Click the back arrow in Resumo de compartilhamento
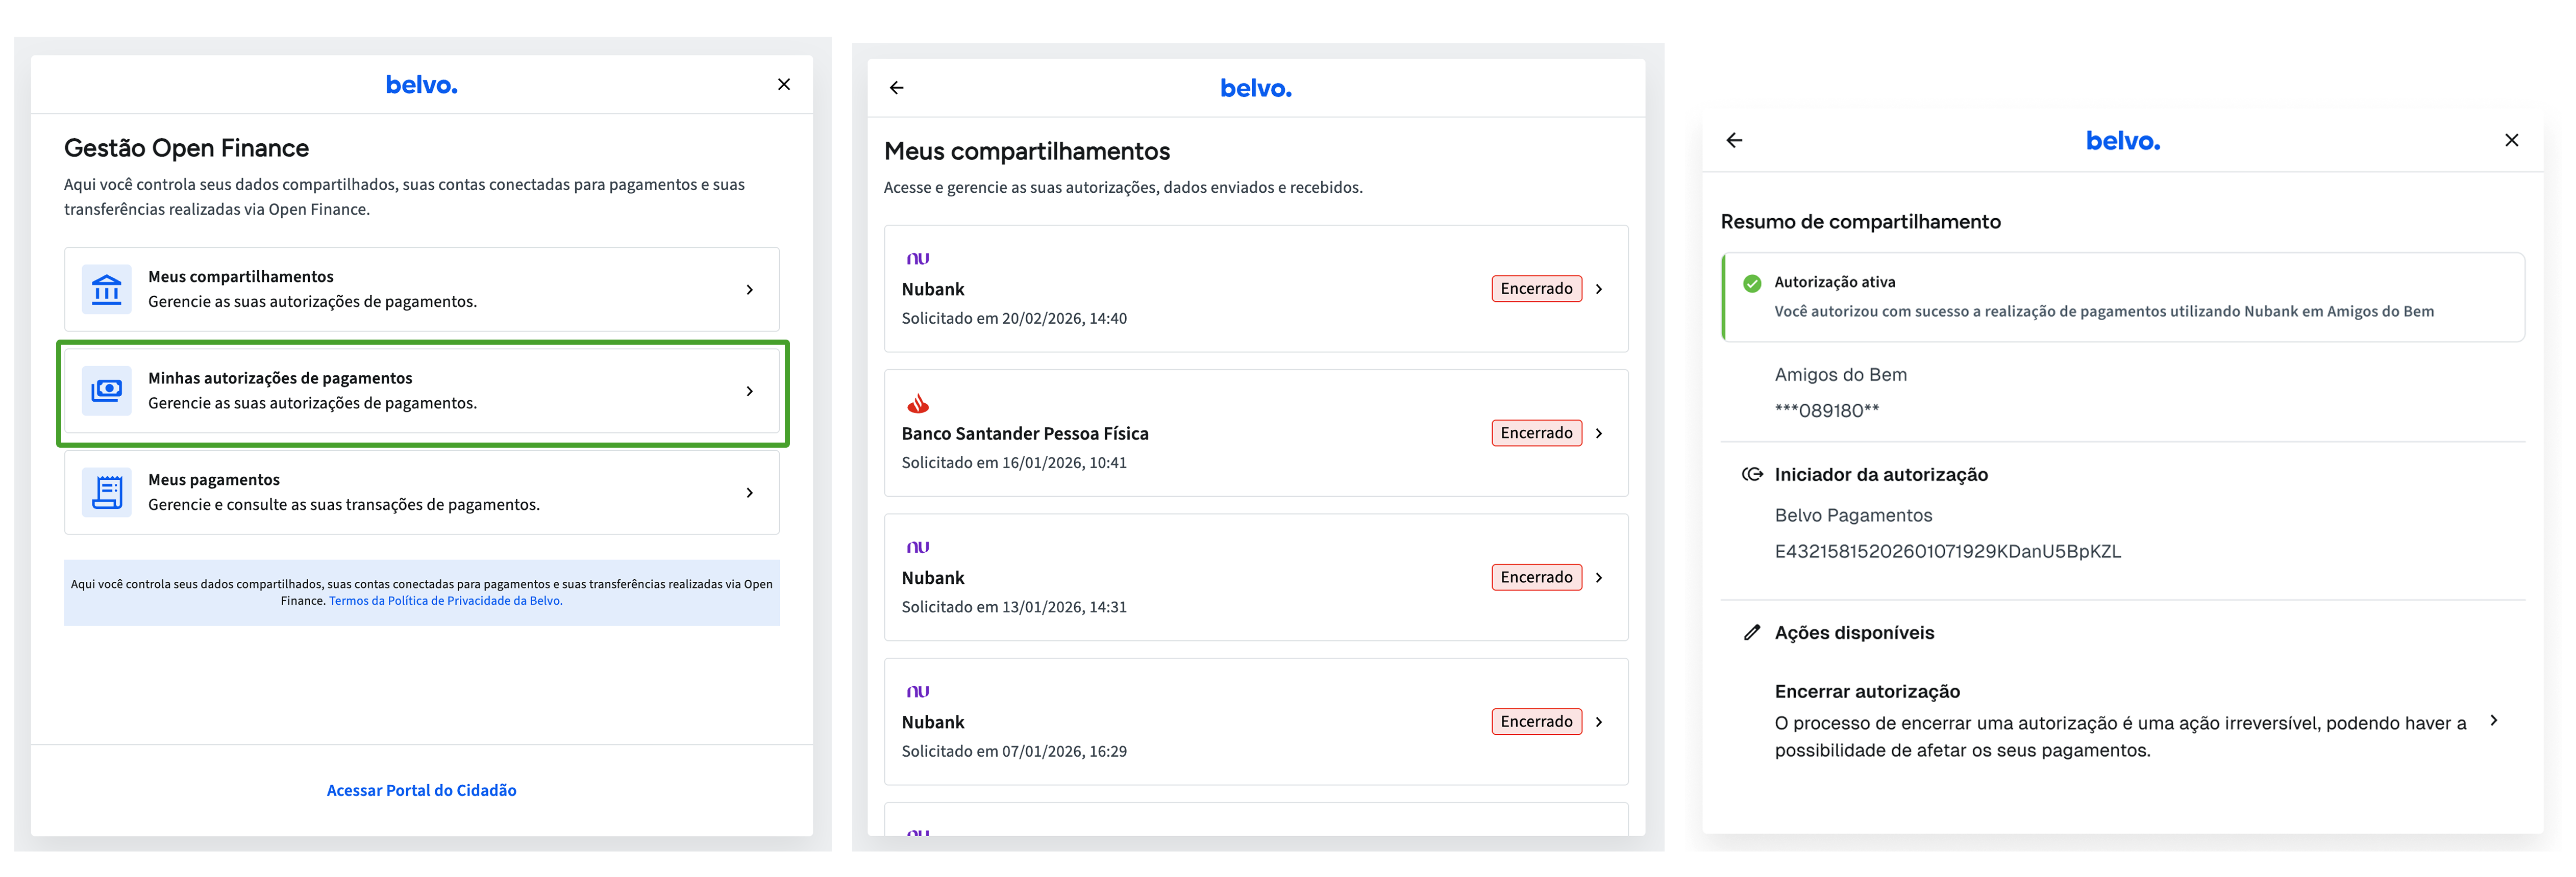The image size is (2576, 877). point(1734,141)
